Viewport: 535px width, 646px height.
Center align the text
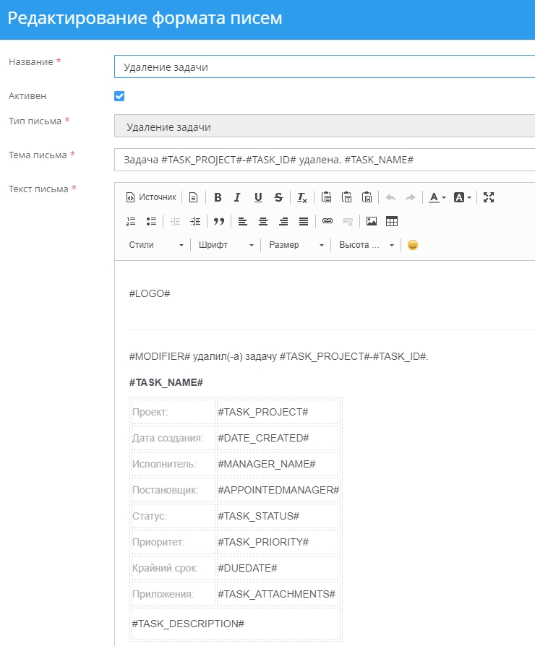263,221
